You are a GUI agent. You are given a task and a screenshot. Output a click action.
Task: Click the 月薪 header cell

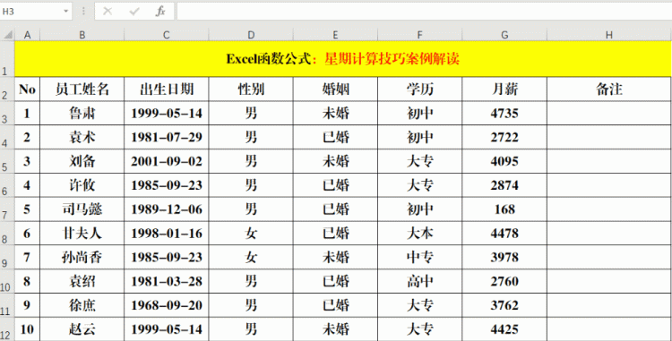click(504, 90)
